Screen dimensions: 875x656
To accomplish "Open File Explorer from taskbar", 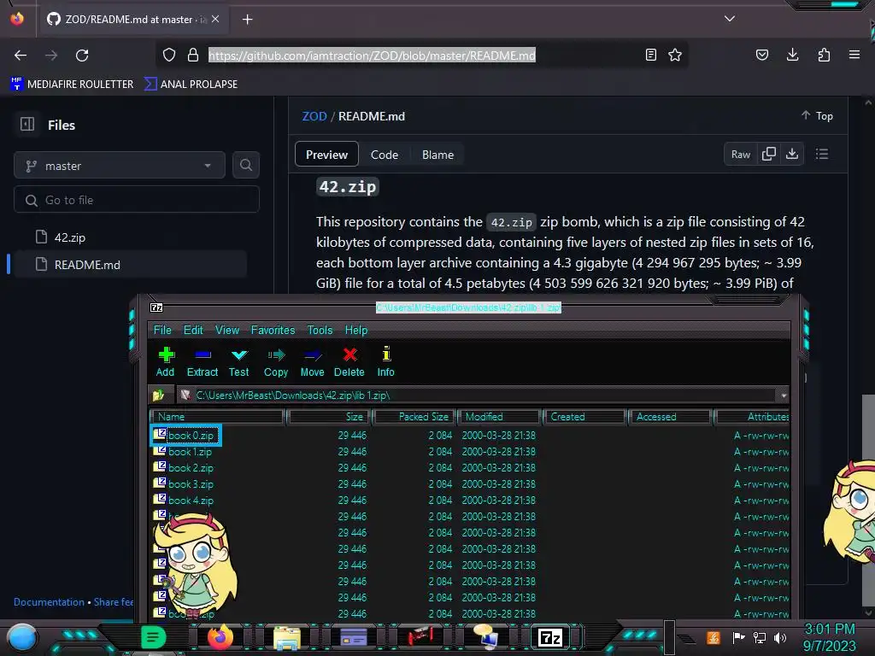I will pos(287,638).
